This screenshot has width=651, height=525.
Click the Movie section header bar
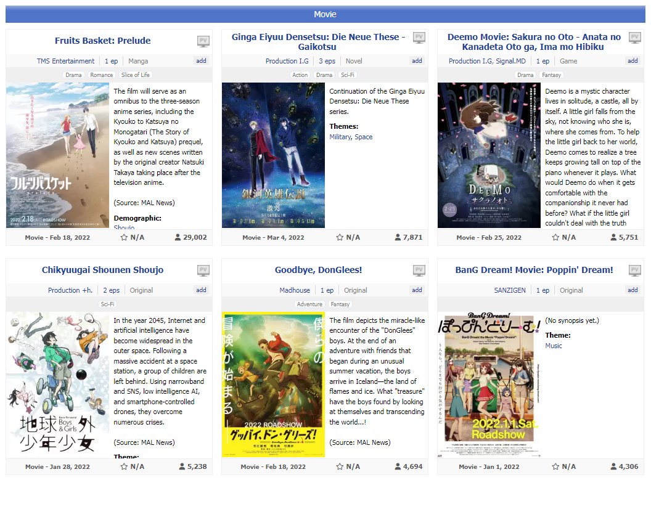click(x=325, y=14)
